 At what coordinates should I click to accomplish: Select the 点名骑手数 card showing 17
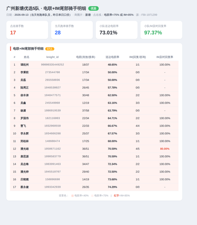pyautogui.click(x=27, y=30)
